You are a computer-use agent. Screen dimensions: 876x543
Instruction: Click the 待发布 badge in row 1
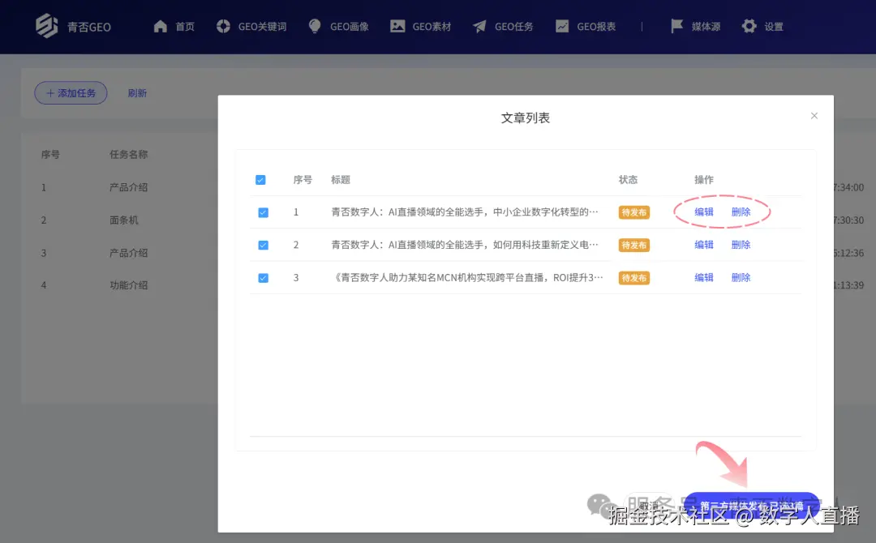tap(634, 212)
